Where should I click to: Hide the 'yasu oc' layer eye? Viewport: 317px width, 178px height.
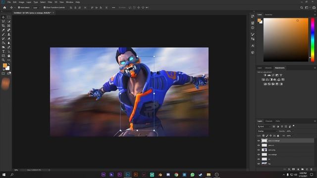tap(259, 145)
